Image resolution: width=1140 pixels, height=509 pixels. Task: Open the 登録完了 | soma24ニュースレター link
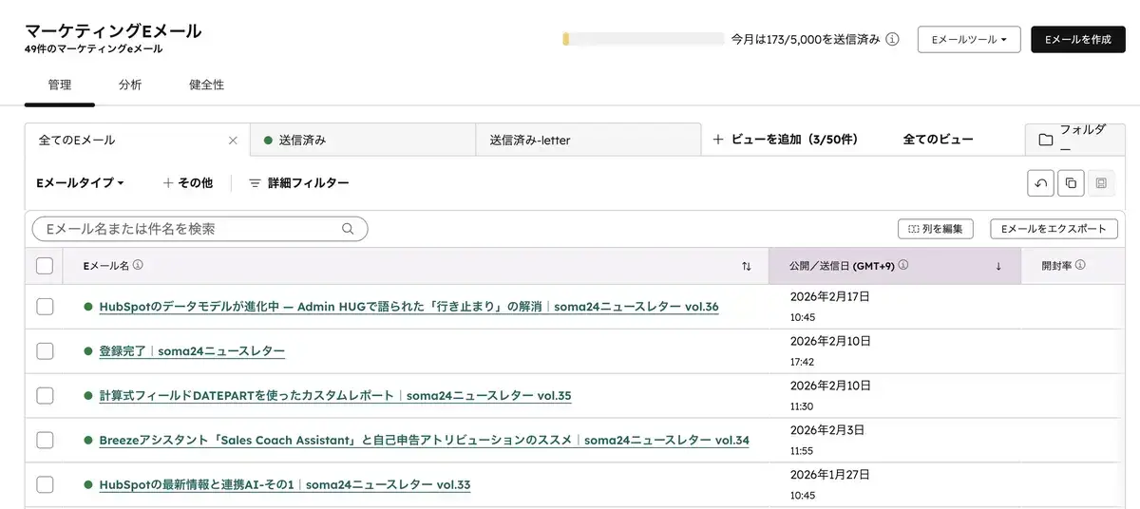click(x=192, y=351)
